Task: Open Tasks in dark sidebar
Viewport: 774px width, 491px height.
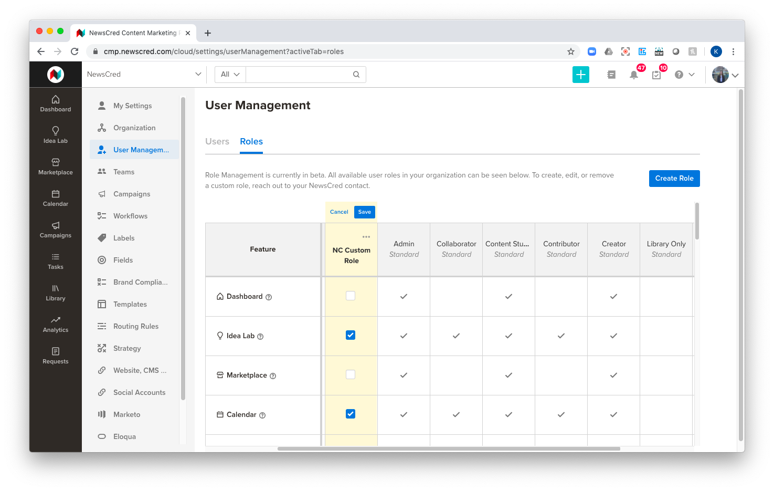Action: pyautogui.click(x=56, y=261)
